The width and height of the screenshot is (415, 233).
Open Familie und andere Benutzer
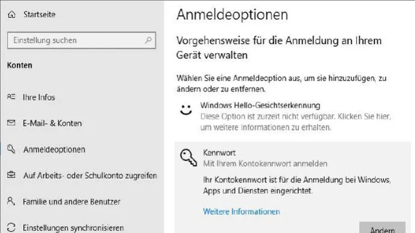pyautogui.click(x=71, y=202)
